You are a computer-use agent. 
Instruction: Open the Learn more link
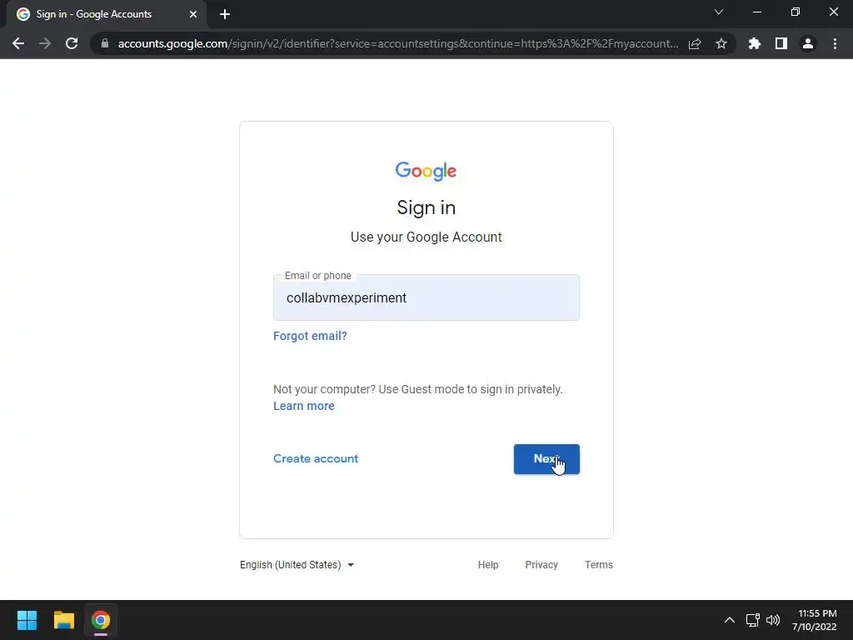tap(303, 406)
